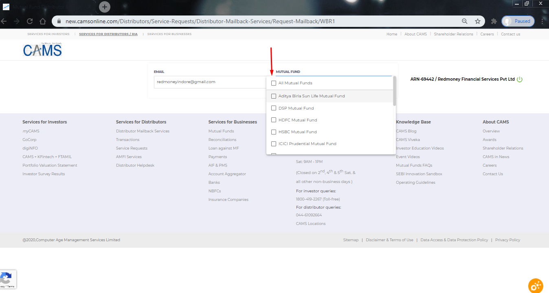Open GoCorp footer link
Viewport: 549px width, 293px height.
pyautogui.click(x=29, y=140)
